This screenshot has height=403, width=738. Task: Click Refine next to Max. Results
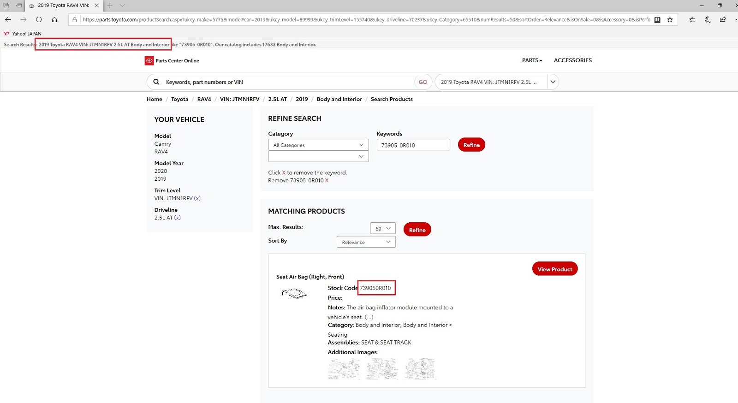click(x=417, y=230)
